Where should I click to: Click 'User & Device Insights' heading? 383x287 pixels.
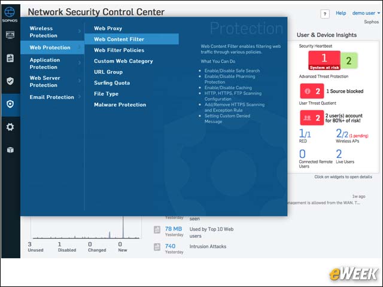click(x=327, y=35)
